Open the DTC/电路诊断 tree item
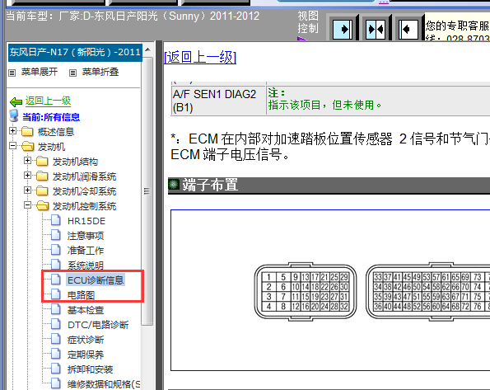Viewport: 490px width, 390px height. 98,325
